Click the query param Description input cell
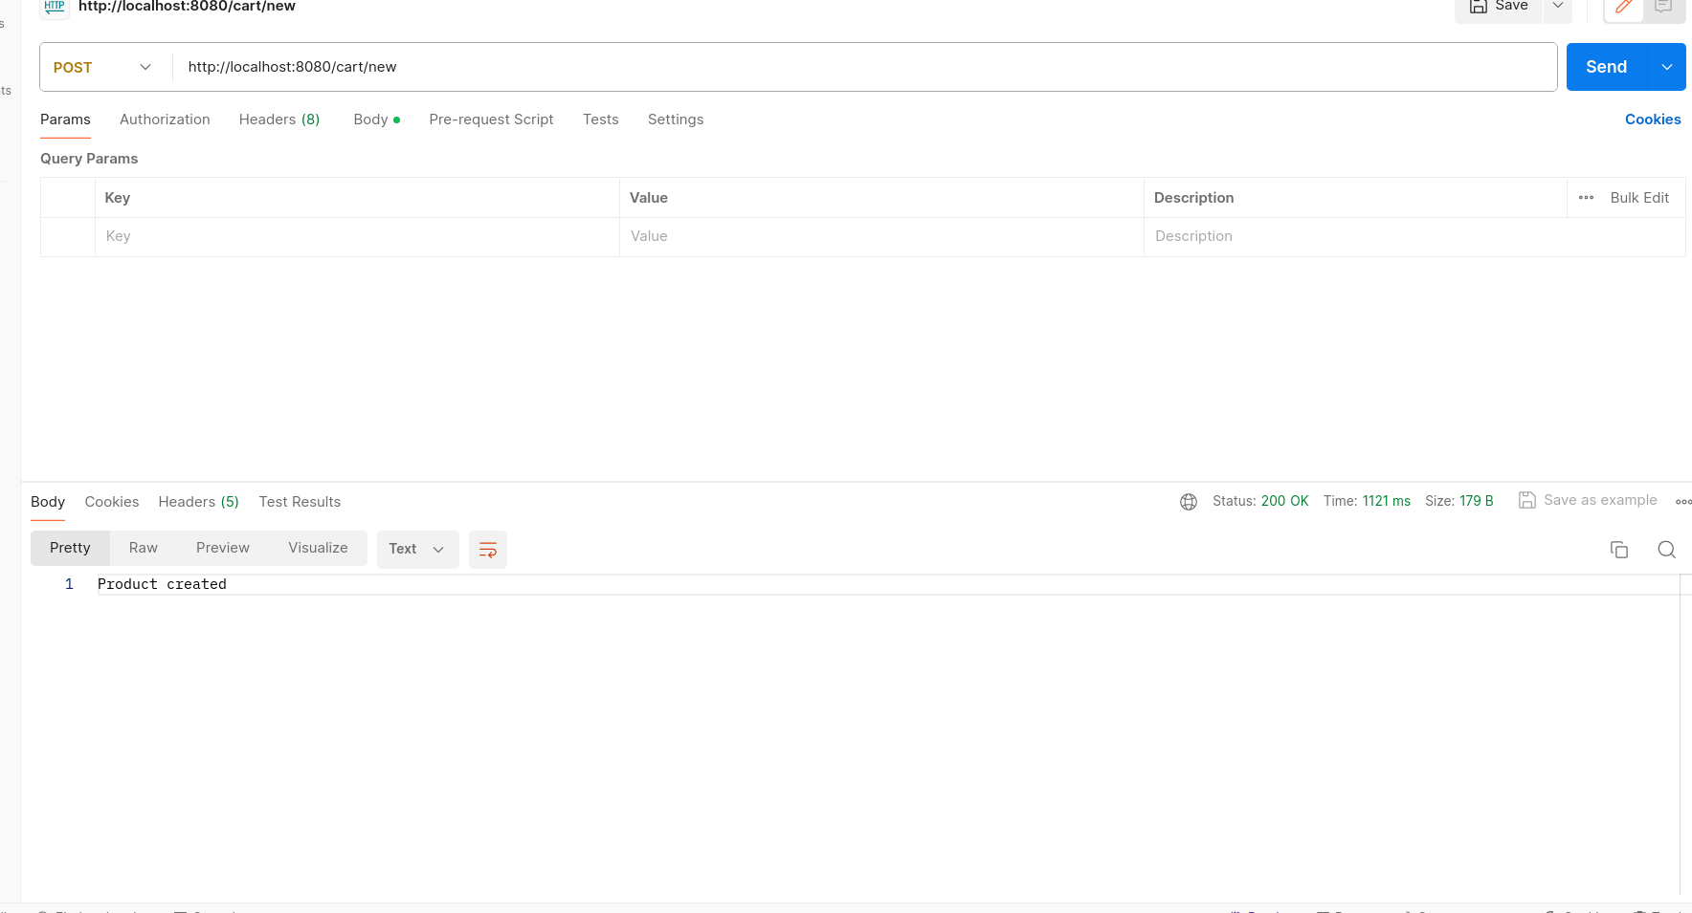Image resolution: width=1692 pixels, height=913 pixels. (1414, 236)
